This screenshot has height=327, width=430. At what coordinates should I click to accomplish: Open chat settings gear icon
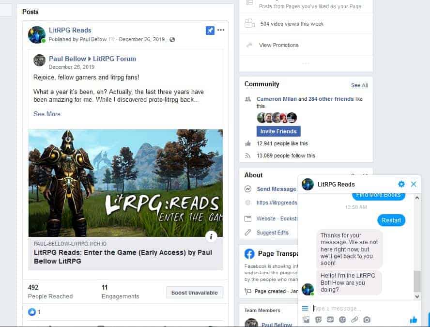coord(401,184)
